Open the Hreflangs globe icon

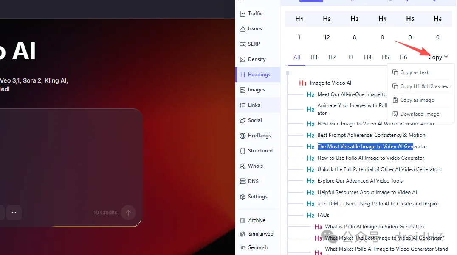(x=243, y=136)
